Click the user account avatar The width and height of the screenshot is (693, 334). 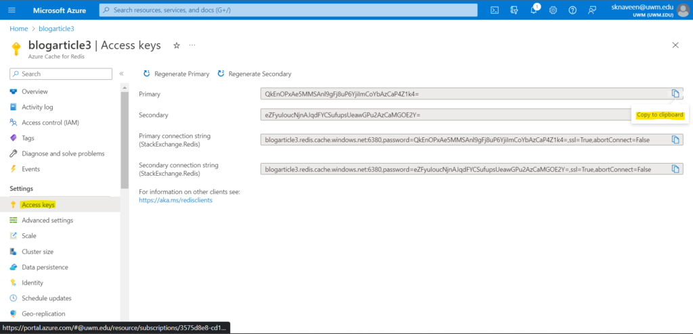point(684,9)
